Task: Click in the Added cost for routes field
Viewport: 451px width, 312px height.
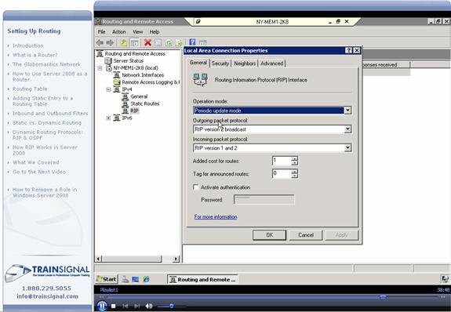Action: 282,161
